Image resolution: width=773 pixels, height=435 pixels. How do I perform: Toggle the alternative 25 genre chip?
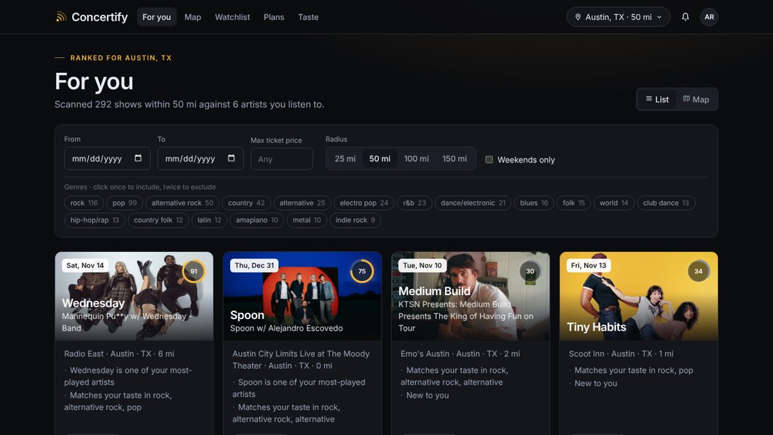pos(302,203)
